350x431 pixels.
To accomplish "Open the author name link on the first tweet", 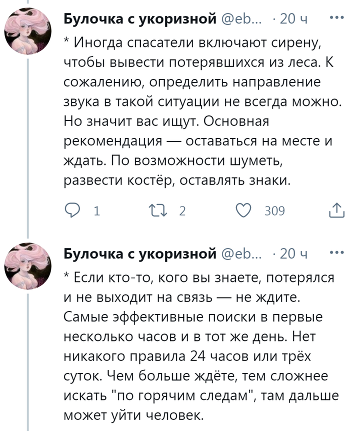I will coord(141,19).
